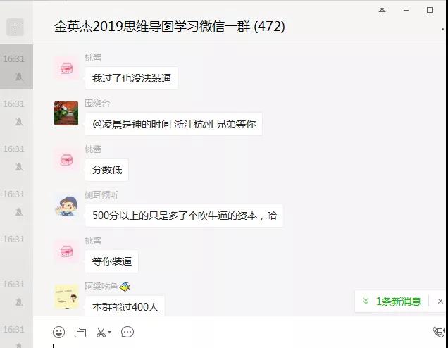
Task: Open chat history speech bubble icon
Action: point(127,332)
